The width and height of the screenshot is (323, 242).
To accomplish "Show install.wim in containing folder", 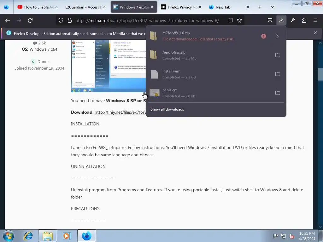I will pos(278,74).
